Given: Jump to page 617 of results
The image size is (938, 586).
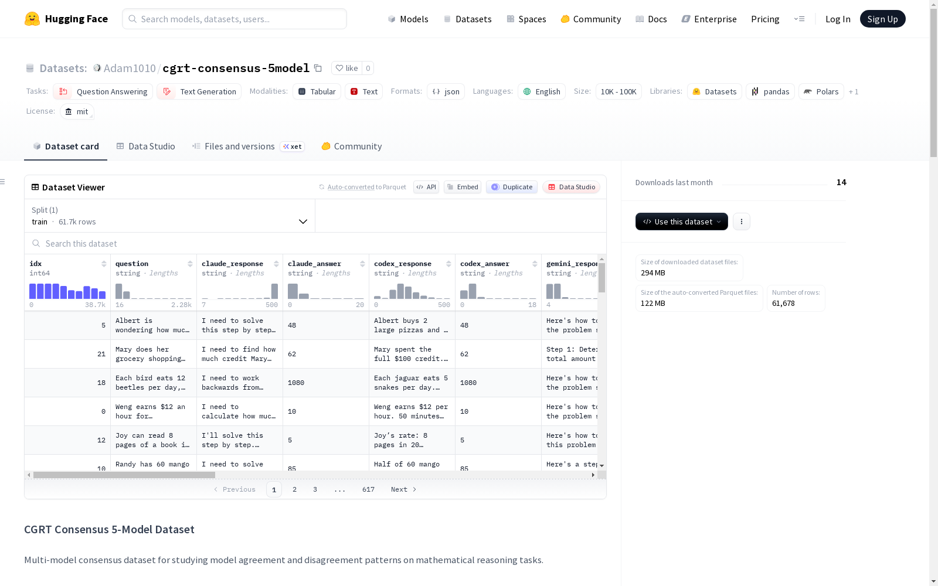Looking at the screenshot, I should pos(368,489).
